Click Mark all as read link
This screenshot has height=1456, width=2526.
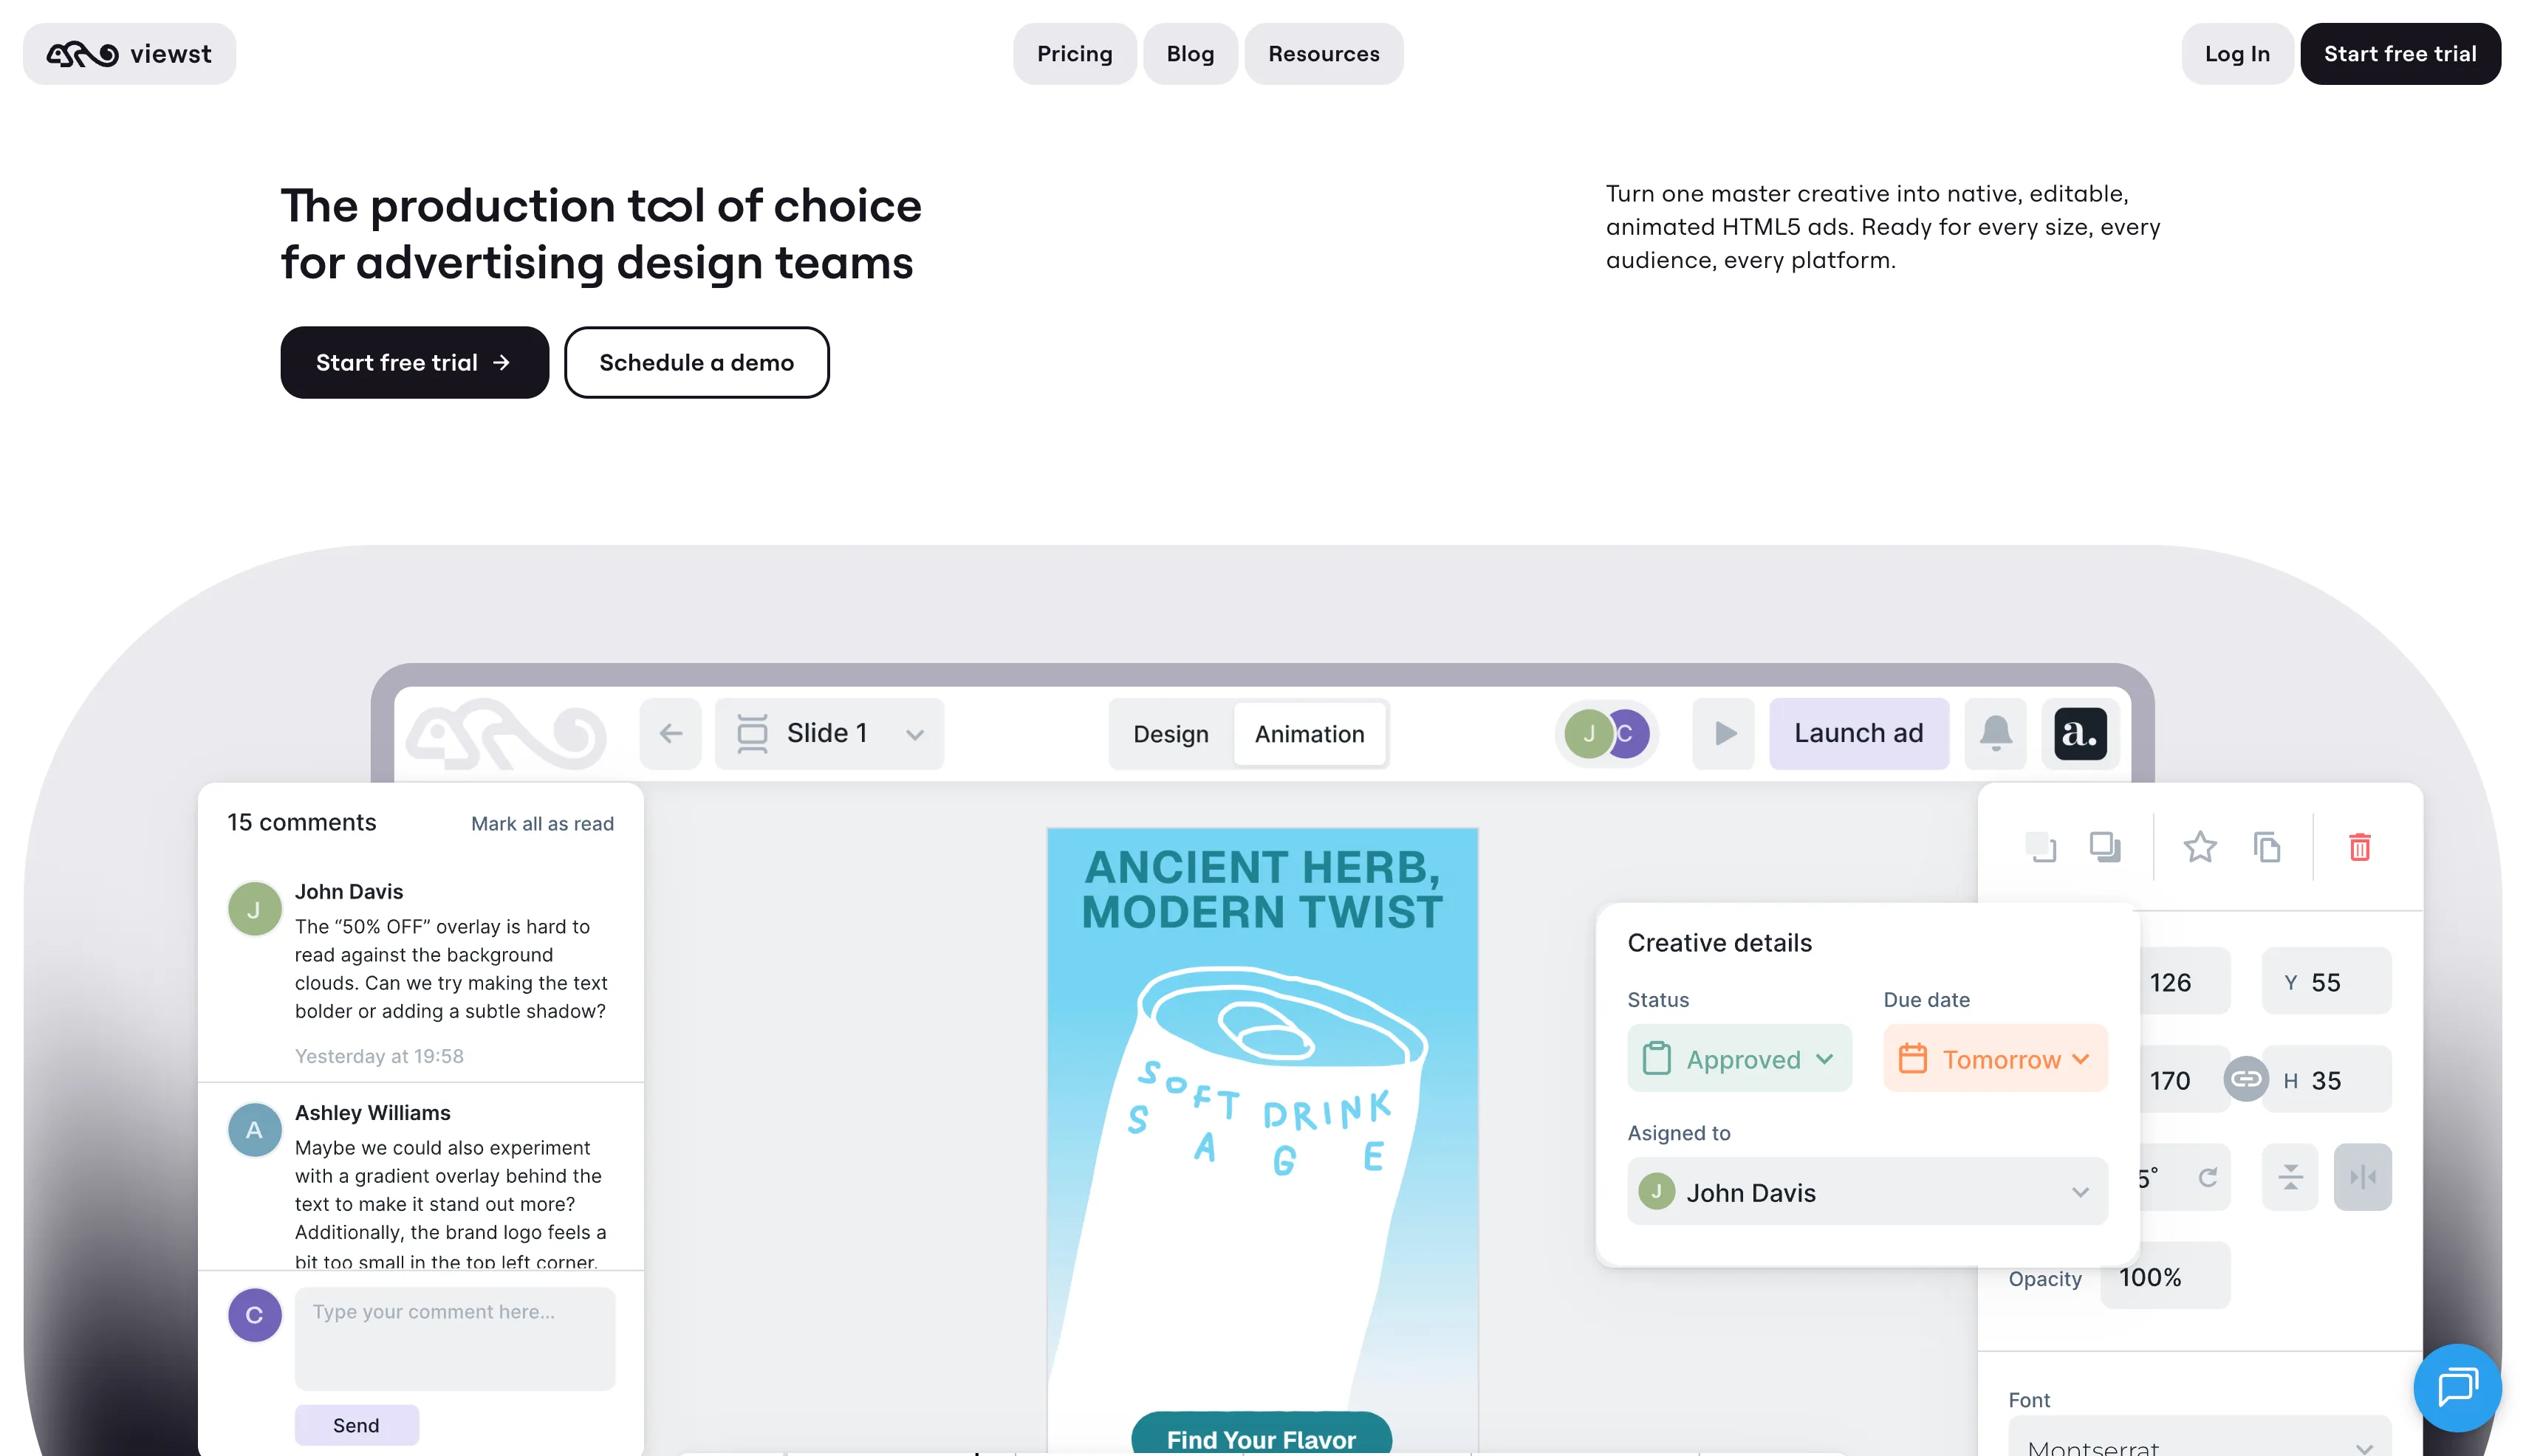tap(542, 823)
